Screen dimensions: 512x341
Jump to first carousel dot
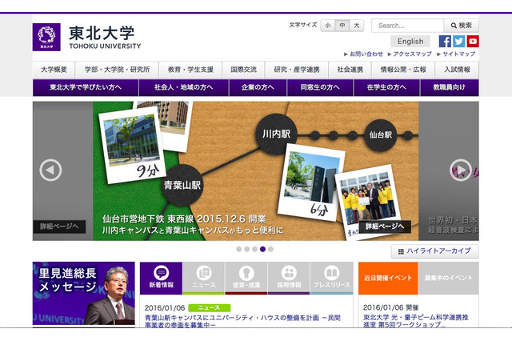click(x=239, y=249)
